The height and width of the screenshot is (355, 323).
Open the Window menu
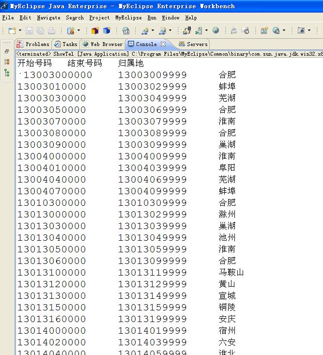(x=170, y=17)
